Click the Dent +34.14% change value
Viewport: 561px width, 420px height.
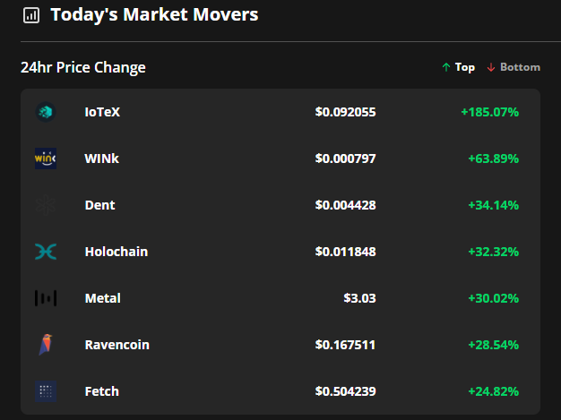point(494,205)
